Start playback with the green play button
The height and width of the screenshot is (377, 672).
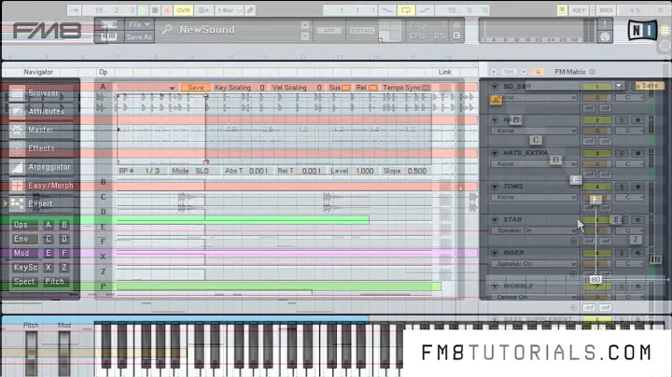(144, 10)
